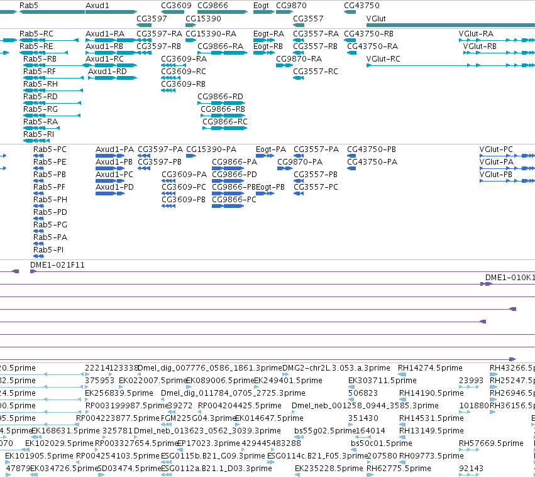535x478 pixels.
Task: Click the VGlut gene label
Action: coord(376,19)
